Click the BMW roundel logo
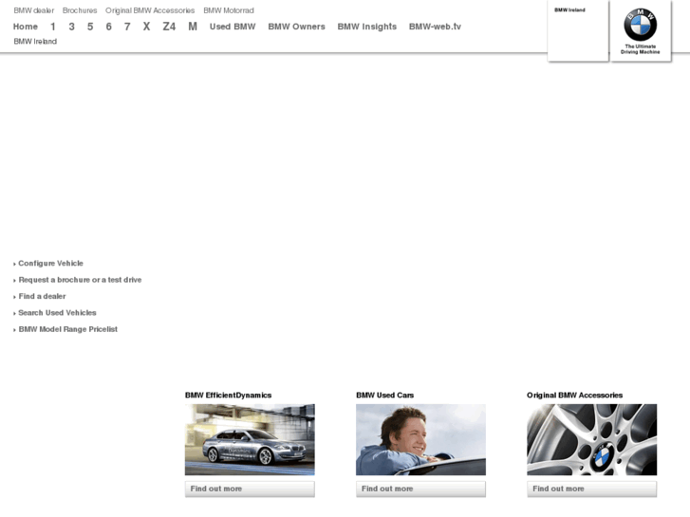Image resolution: width=690 pixels, height=517 pixels. (x=641, y=25)
